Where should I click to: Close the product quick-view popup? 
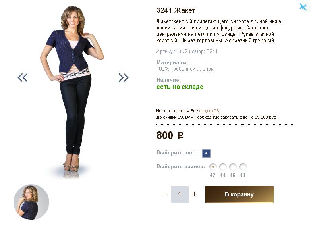click(303, 7)
